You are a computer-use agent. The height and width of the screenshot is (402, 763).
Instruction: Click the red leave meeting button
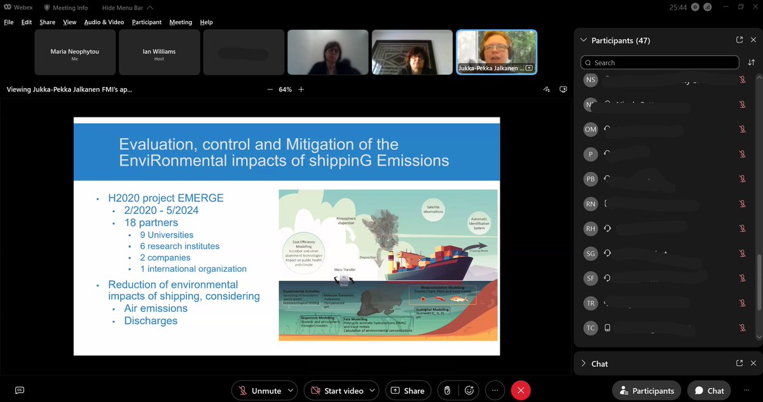(x=521, y=391)
